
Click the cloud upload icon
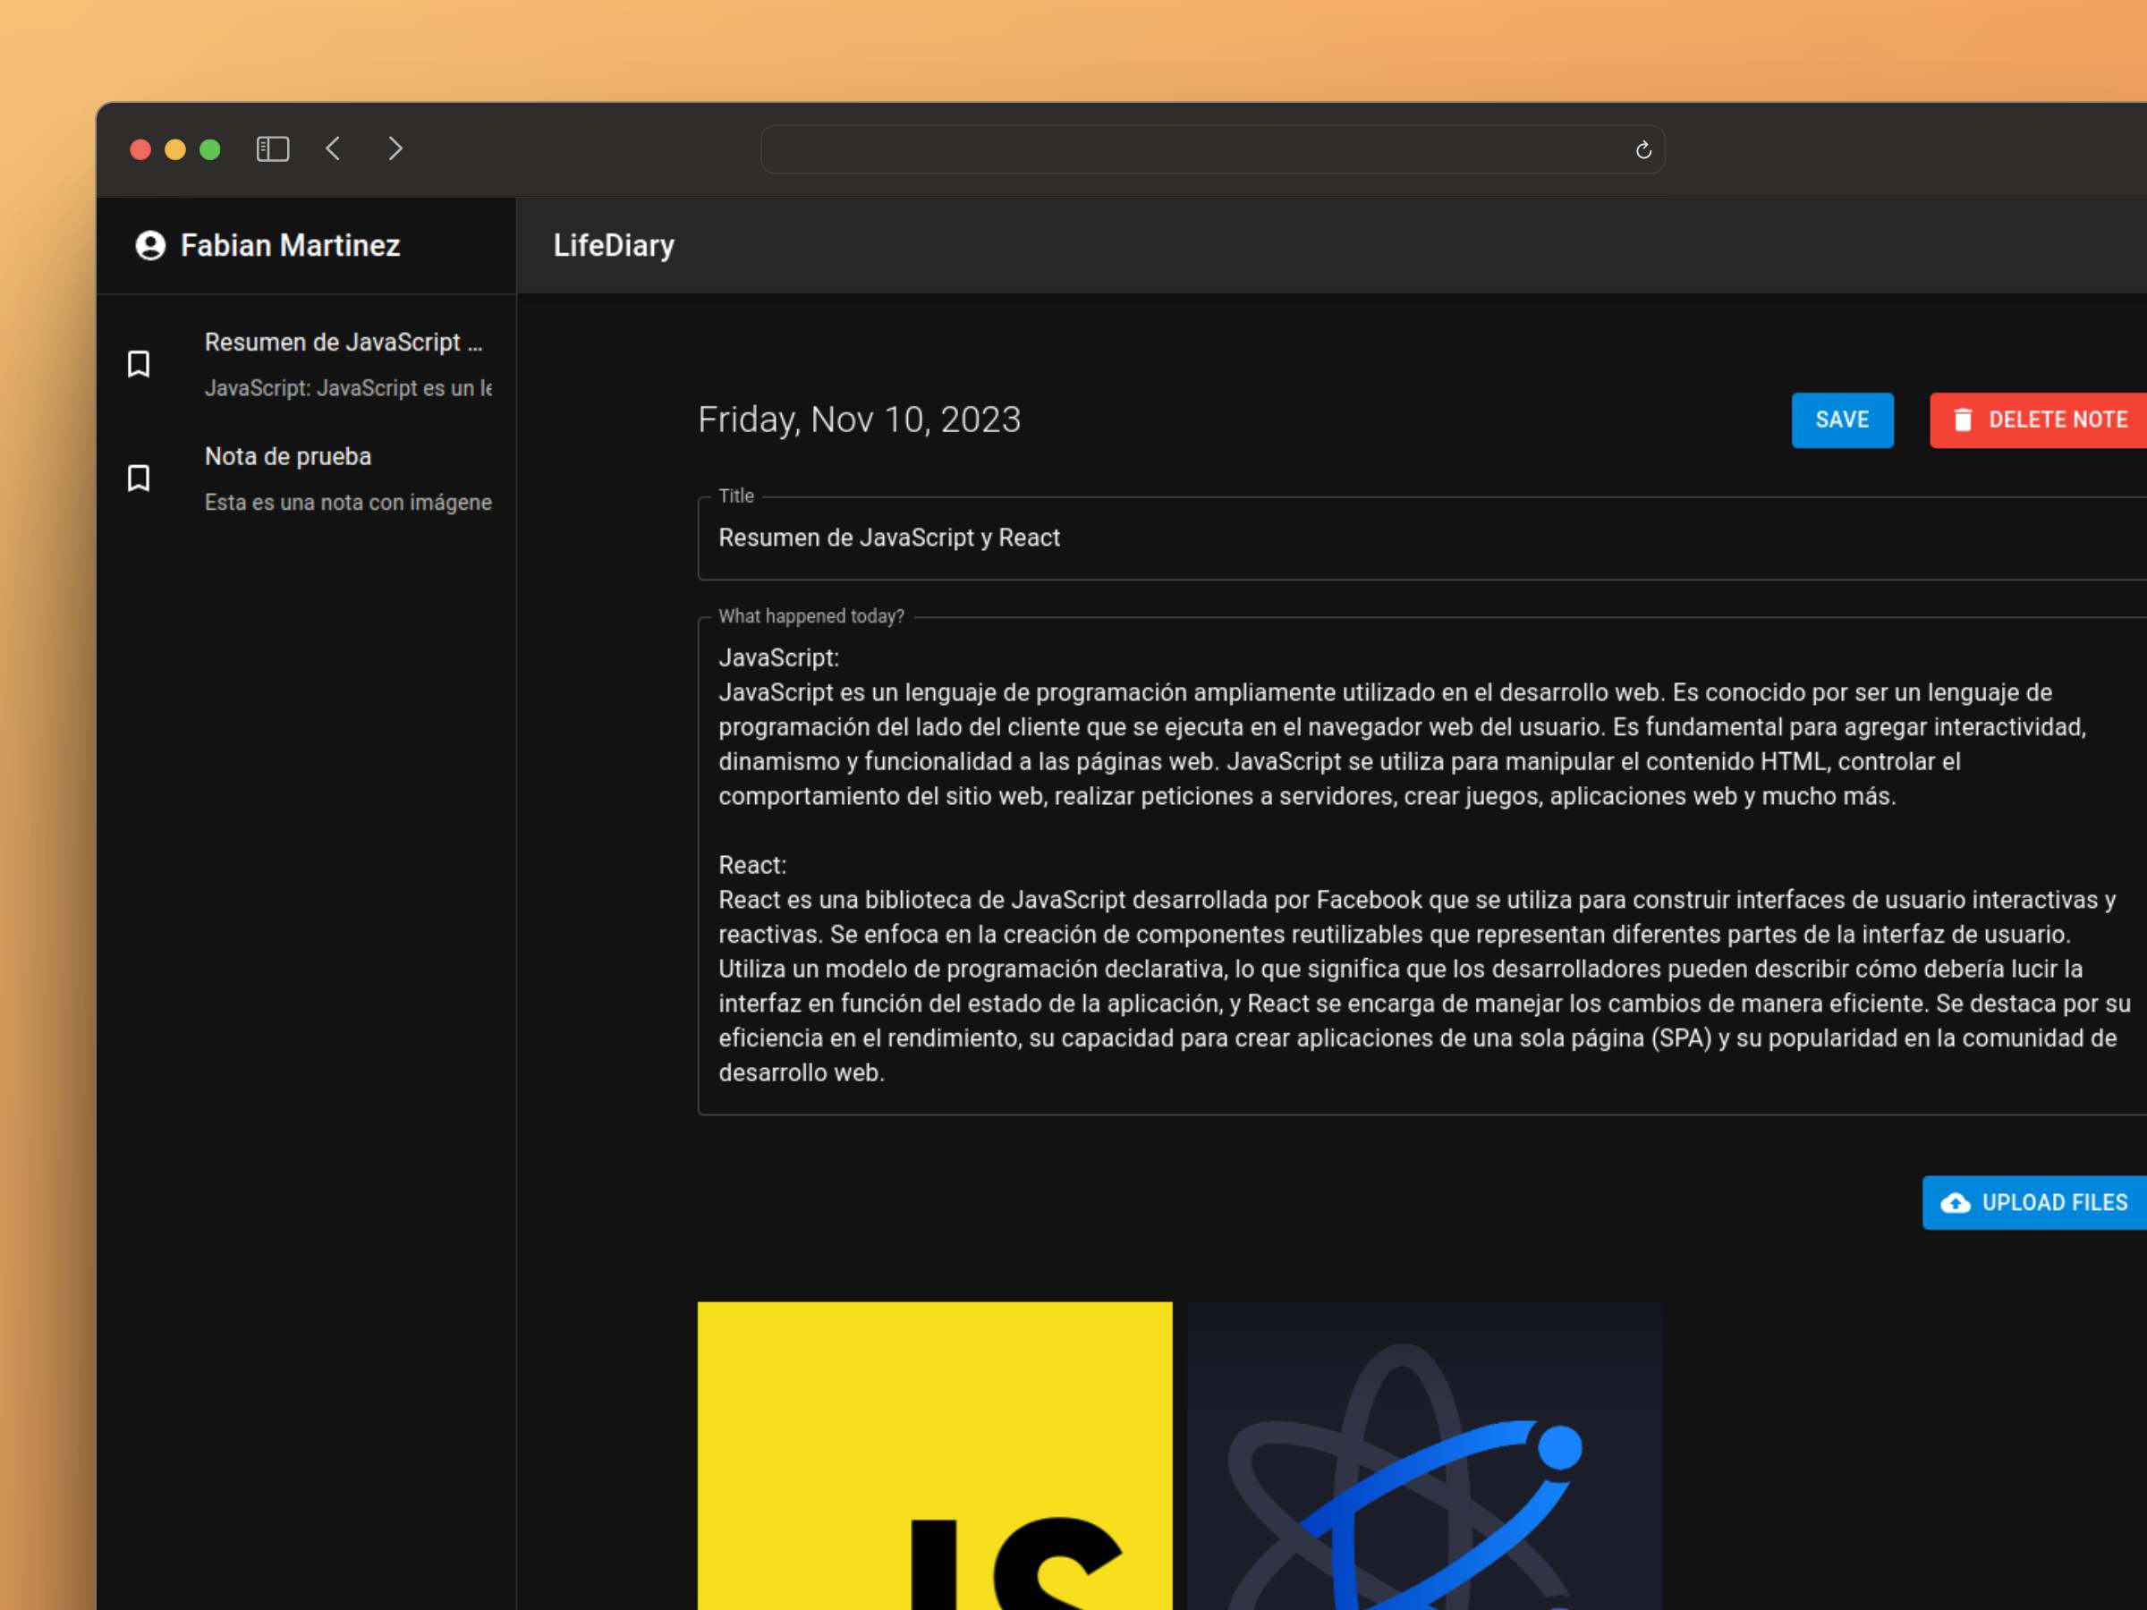pos(1955,1203)
